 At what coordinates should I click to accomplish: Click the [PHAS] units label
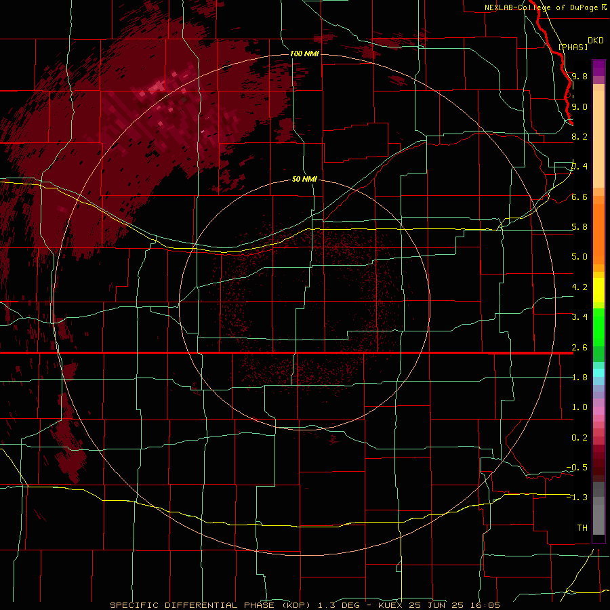(x=573, y=47)
